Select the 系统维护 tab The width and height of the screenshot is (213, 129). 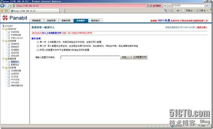click(x=81, y=20)
